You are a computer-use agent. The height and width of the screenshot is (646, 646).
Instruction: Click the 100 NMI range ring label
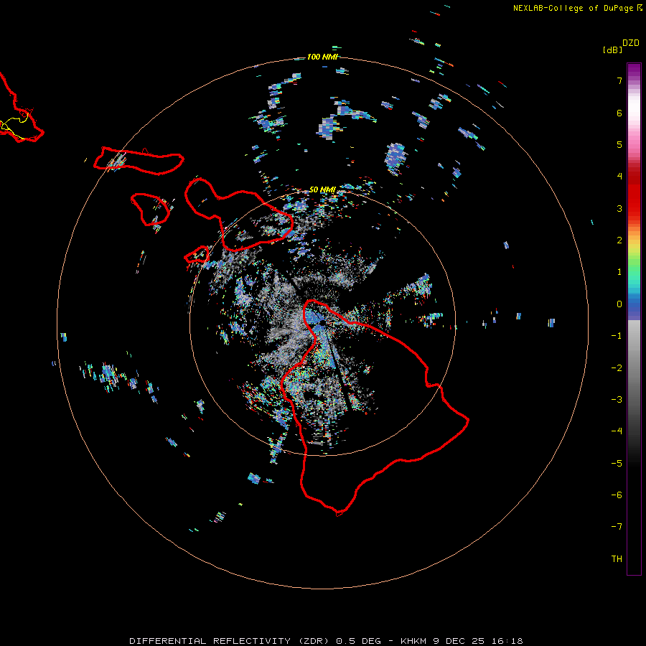322,57
